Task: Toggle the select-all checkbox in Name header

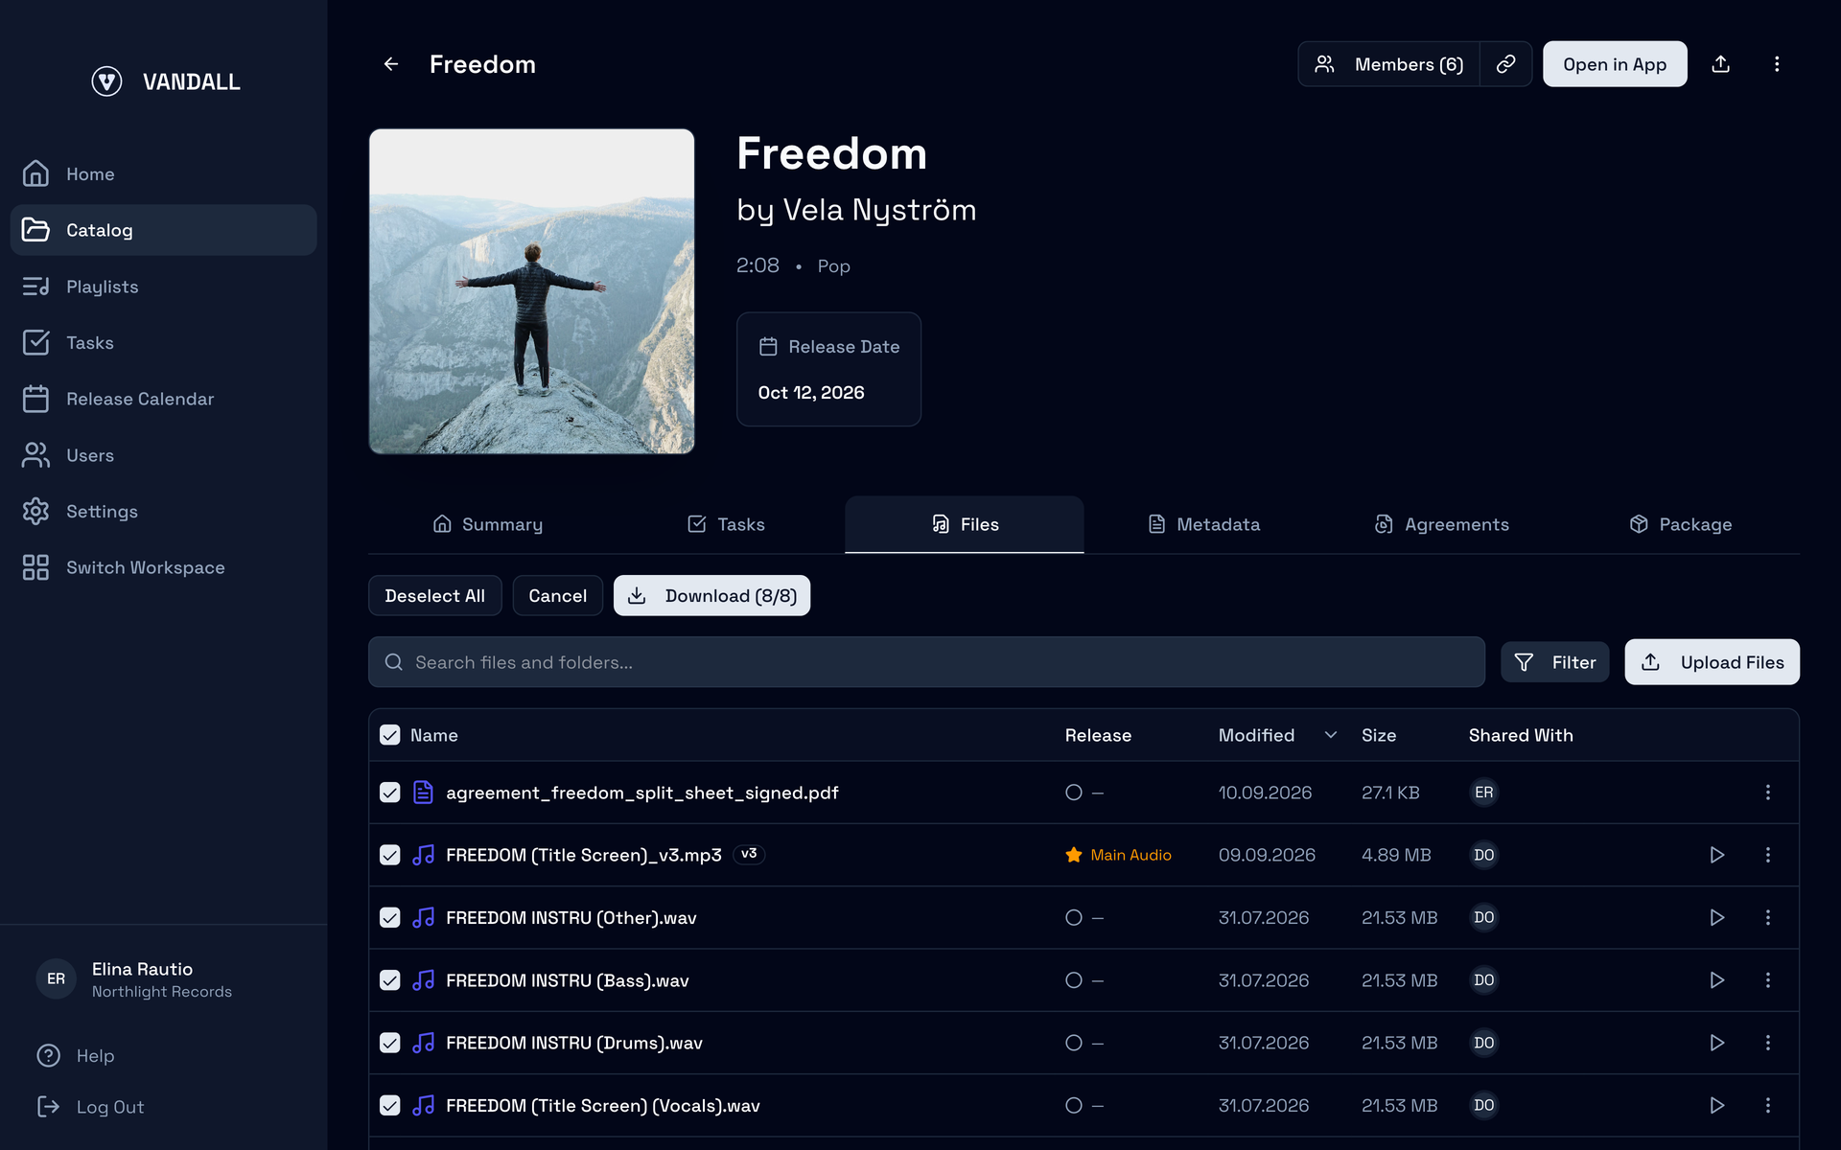Action: pos(389,735)
